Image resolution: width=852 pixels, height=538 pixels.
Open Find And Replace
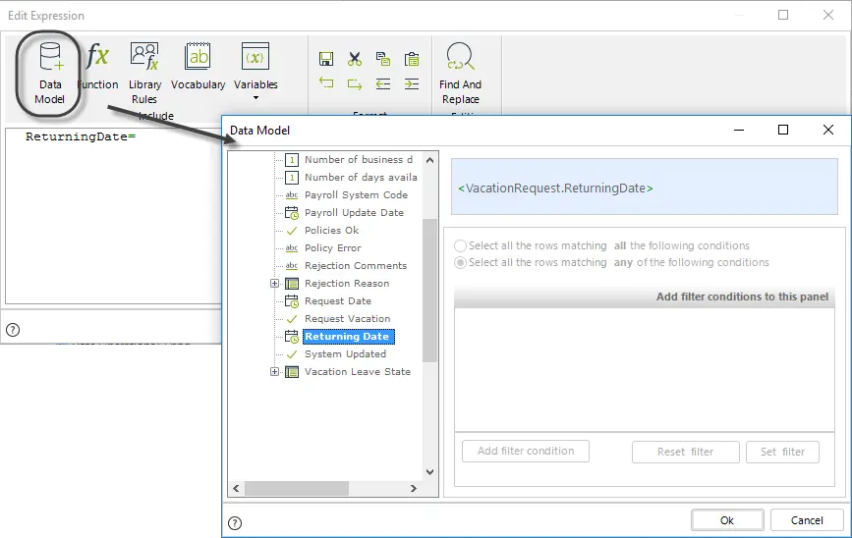[460, 74]
